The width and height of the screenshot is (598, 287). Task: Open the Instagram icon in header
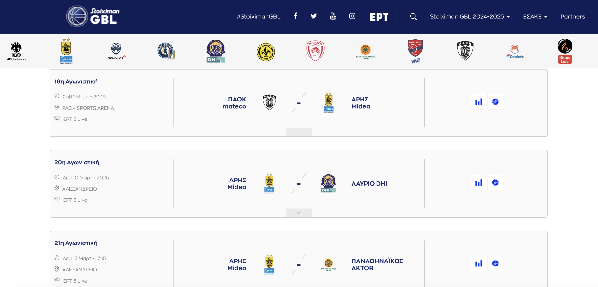click(352, 16)
